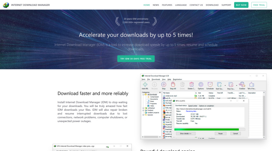272x151 pixels.
Task: Switch to the Options on completion tab
Action: coord(206,106)
